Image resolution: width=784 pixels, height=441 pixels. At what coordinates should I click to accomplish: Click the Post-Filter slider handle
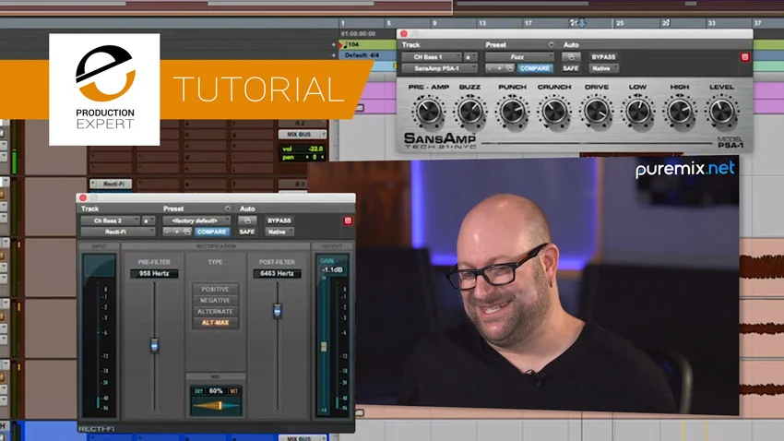click(277, 311)
